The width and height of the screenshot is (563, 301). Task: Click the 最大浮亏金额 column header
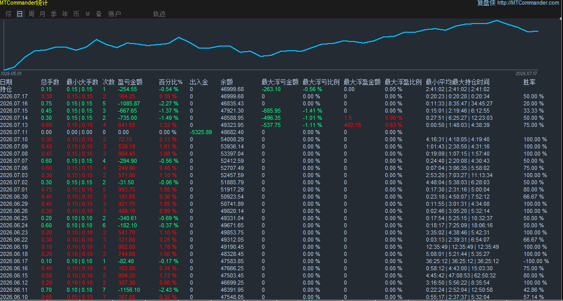(x=280, y=82)
